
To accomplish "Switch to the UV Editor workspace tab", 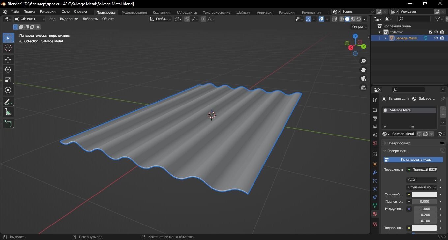I will click(x=187, y=12).
